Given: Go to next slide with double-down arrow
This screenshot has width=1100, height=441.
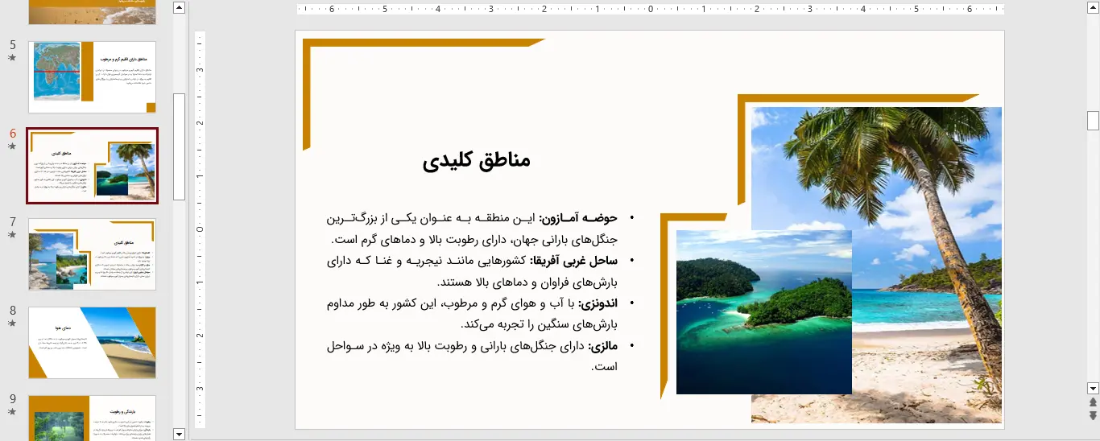Looking at the screenshot, I should pos(1093,415).
